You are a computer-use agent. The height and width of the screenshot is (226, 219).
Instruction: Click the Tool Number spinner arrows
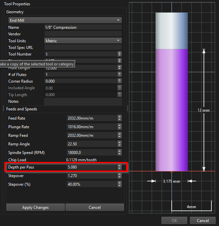pos(119,54)
